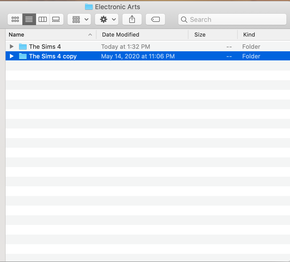Click the Search field

(x=232, y=19)
